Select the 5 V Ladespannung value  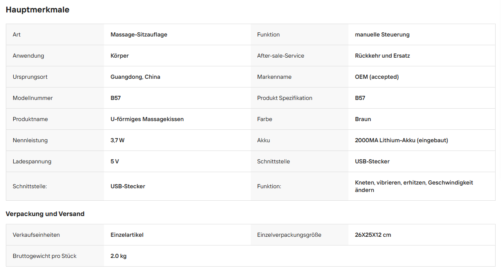(115, 161)
